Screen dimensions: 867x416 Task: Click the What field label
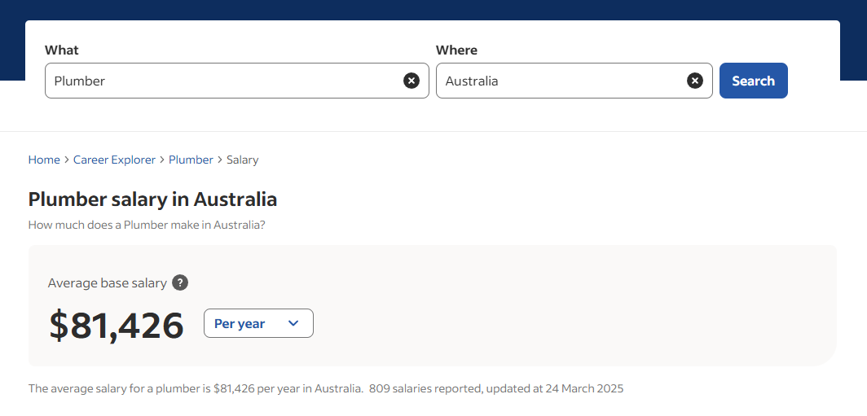(62, 50)
